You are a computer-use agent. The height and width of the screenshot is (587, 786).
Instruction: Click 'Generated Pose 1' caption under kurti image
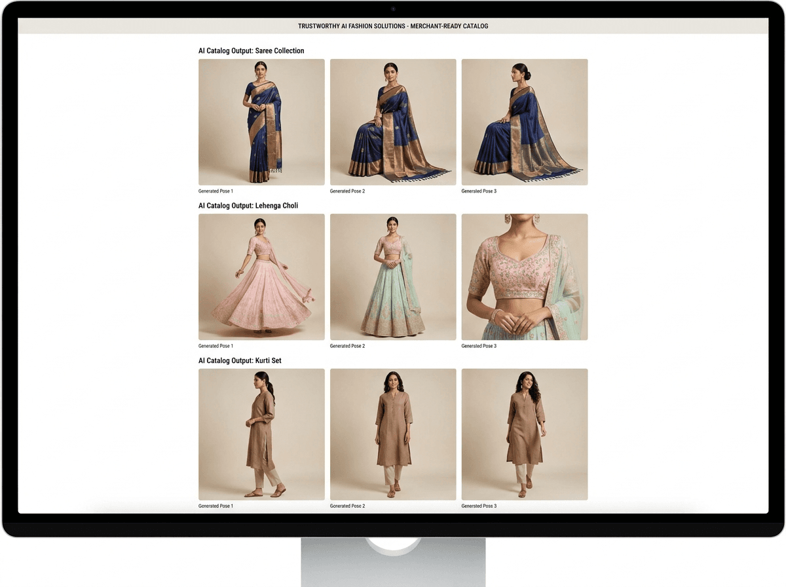coord(216,506)
